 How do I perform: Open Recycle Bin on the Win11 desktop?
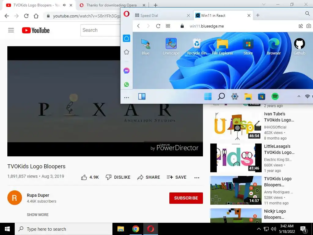click(x=197, y=47)
